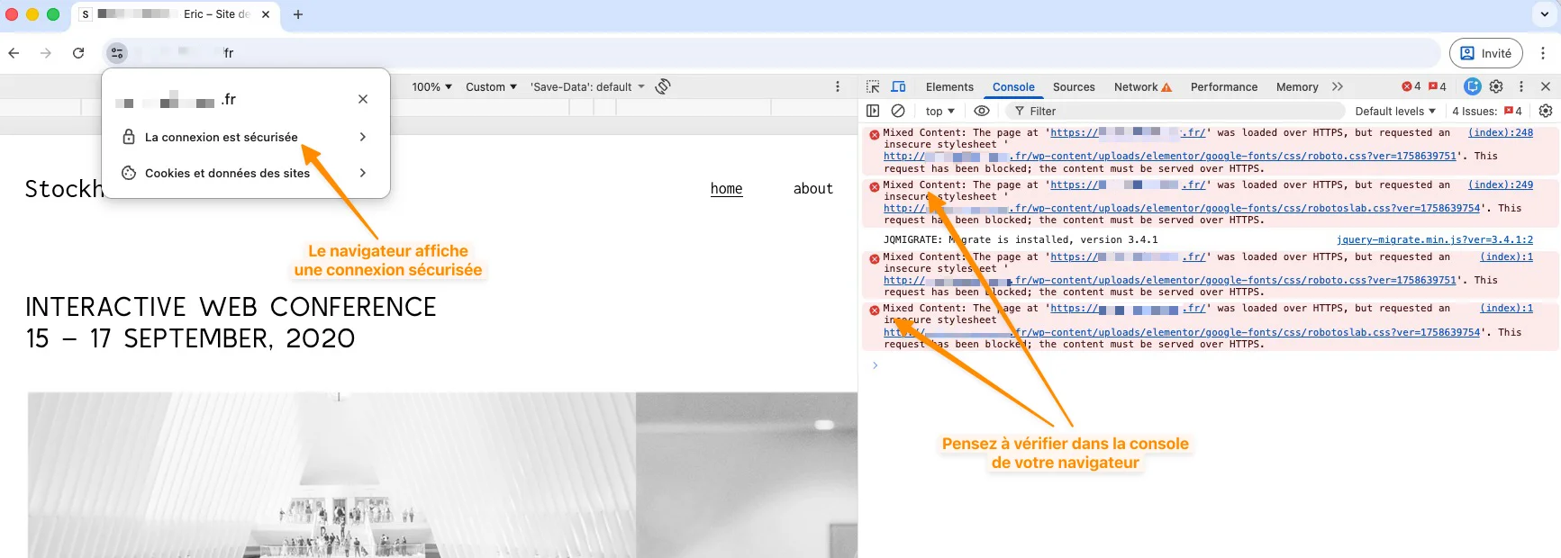
Task: Switch to the Elements tab
Action: pos(949,86)
